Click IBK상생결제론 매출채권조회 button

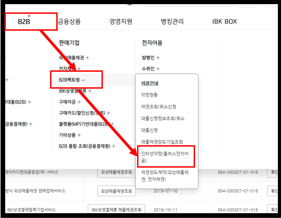point(116,209)
